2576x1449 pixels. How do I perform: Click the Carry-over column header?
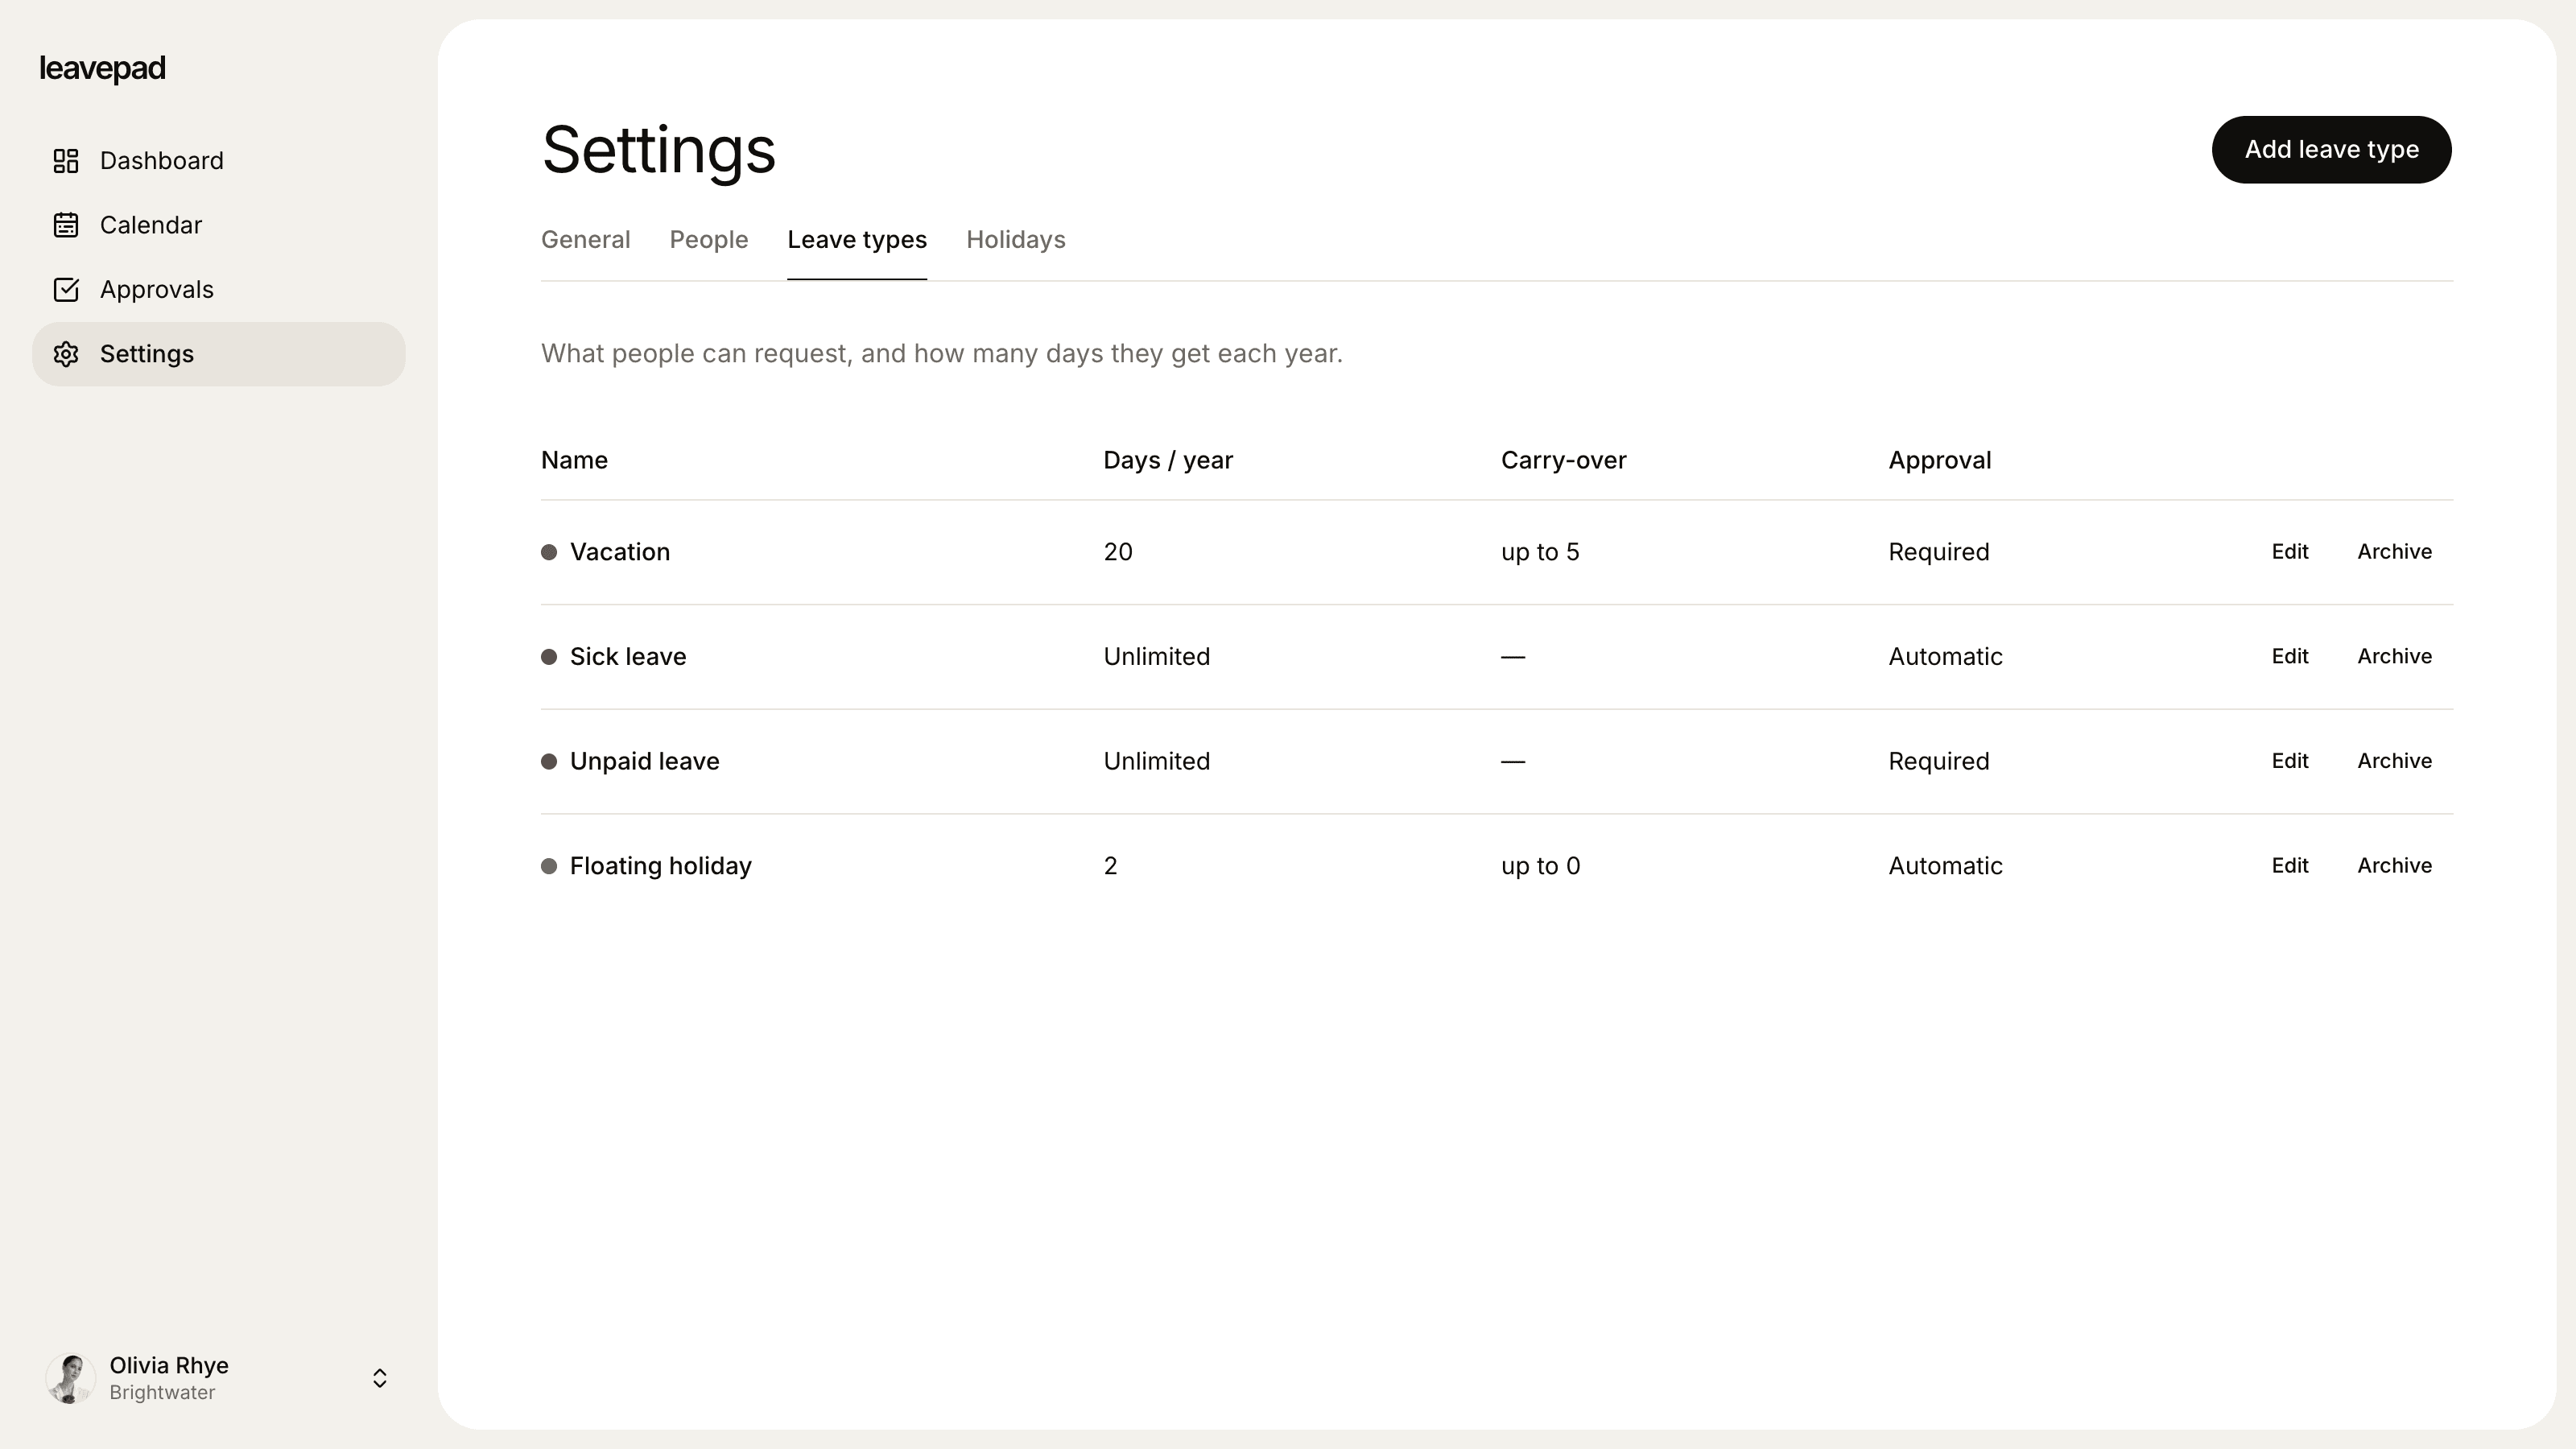pos(1564,460)
